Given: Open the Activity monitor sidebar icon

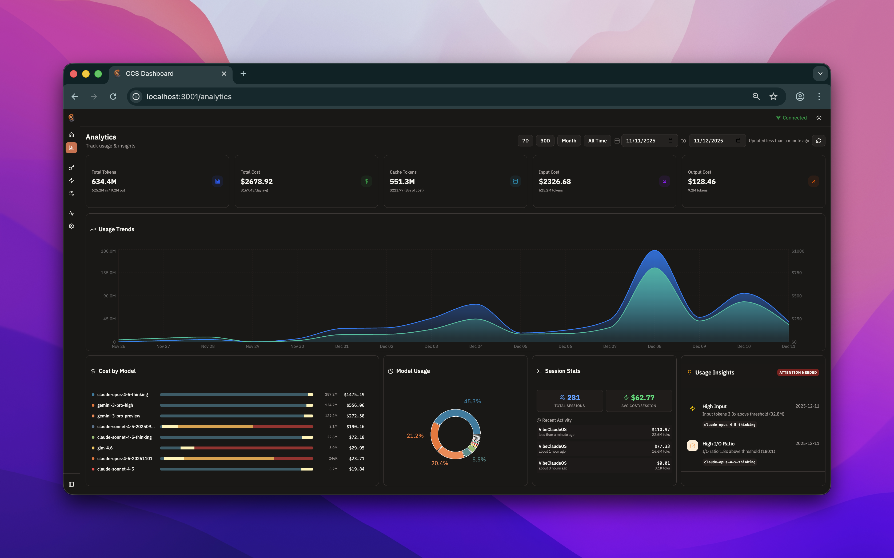Looking at the screenshot, I should tap(71, 213).
